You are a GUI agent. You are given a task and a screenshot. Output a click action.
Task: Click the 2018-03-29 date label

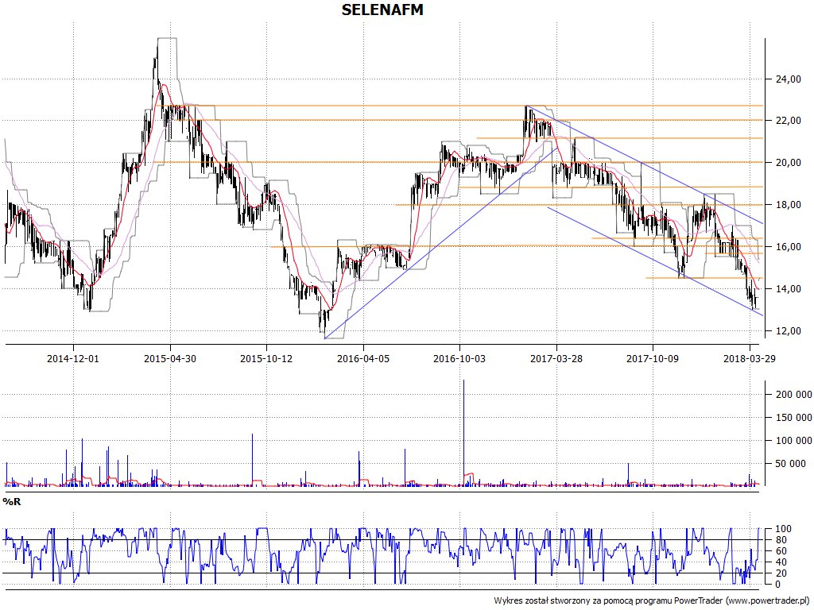click(749, 358)
